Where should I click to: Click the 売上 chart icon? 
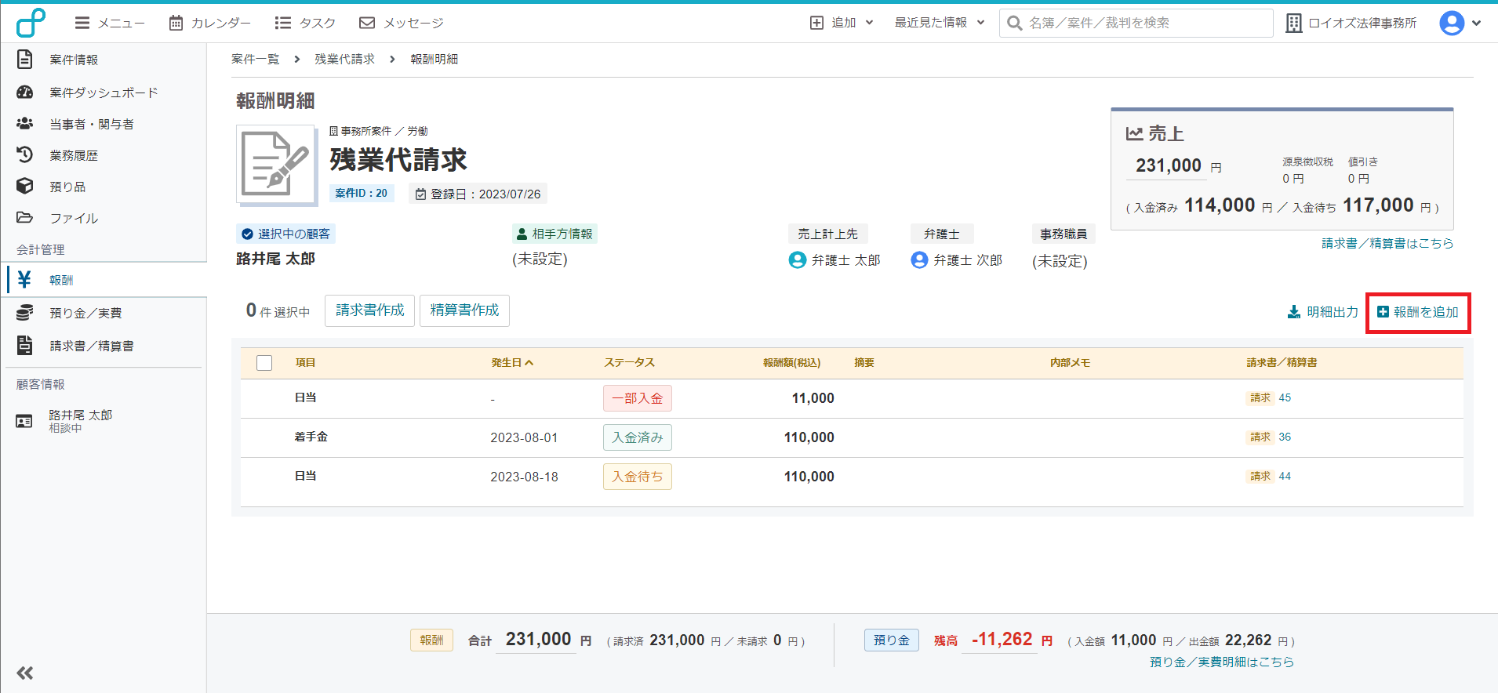[x=1134, y=133]
